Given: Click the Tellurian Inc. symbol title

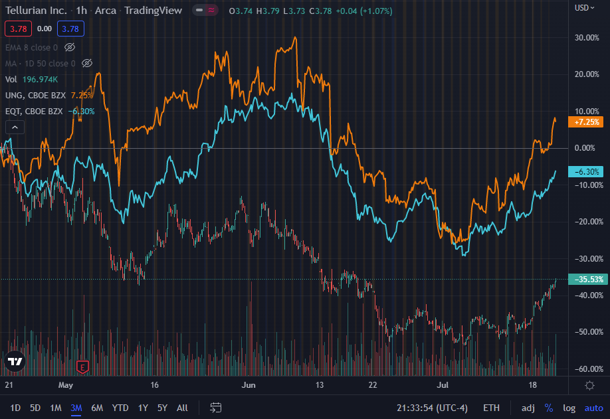Looking at the screenshot, I should pyautogui.click(x=36, y=11).
